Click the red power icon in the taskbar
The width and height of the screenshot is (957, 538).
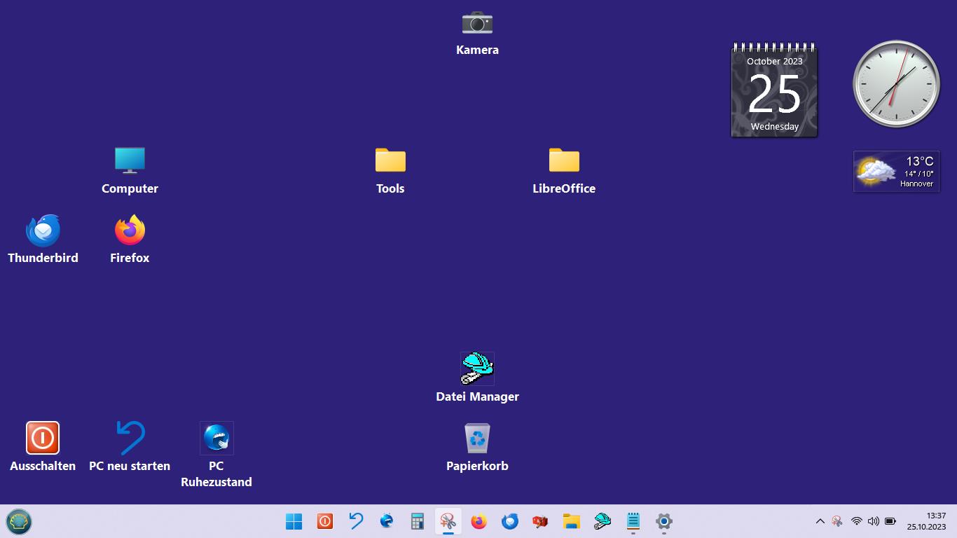(x=325, y=521)
